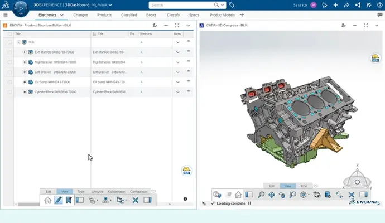Viewport: 385px width, 223px height.
Task: Click close X icon in Product Structure Editor toolbar
Action: point(135,200)
